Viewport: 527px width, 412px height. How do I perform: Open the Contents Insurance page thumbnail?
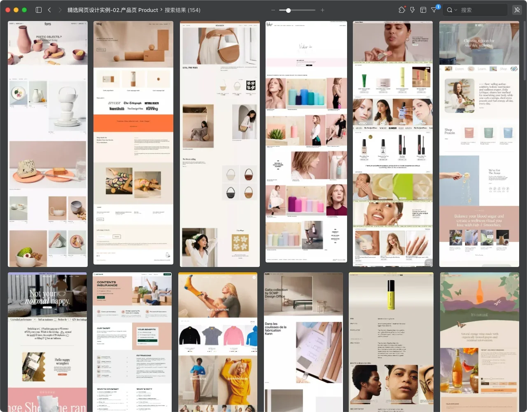coord(132,342)
